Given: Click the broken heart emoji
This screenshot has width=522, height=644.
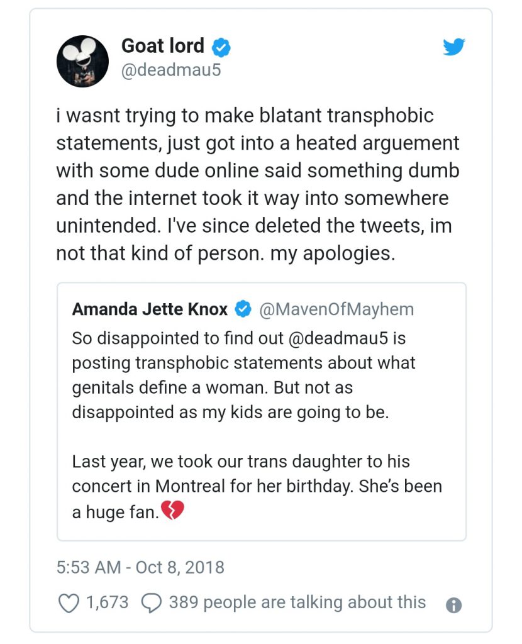Looking at the screenshot, I should [x=172, y=511].
